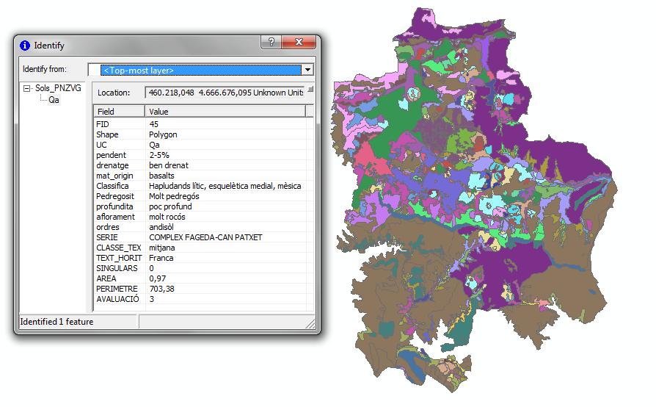Image resolution: width=656 pixels, height=407 pixels.
Task: Select the pendent value 2-5%
Action: pyautogui.click(x=159, y=155)
